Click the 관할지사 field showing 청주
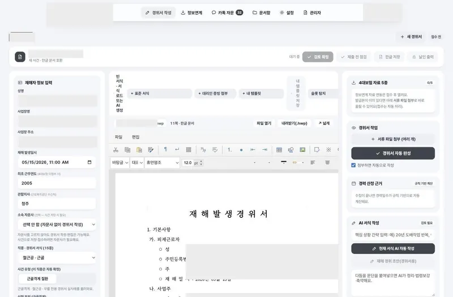 point(57,204)
